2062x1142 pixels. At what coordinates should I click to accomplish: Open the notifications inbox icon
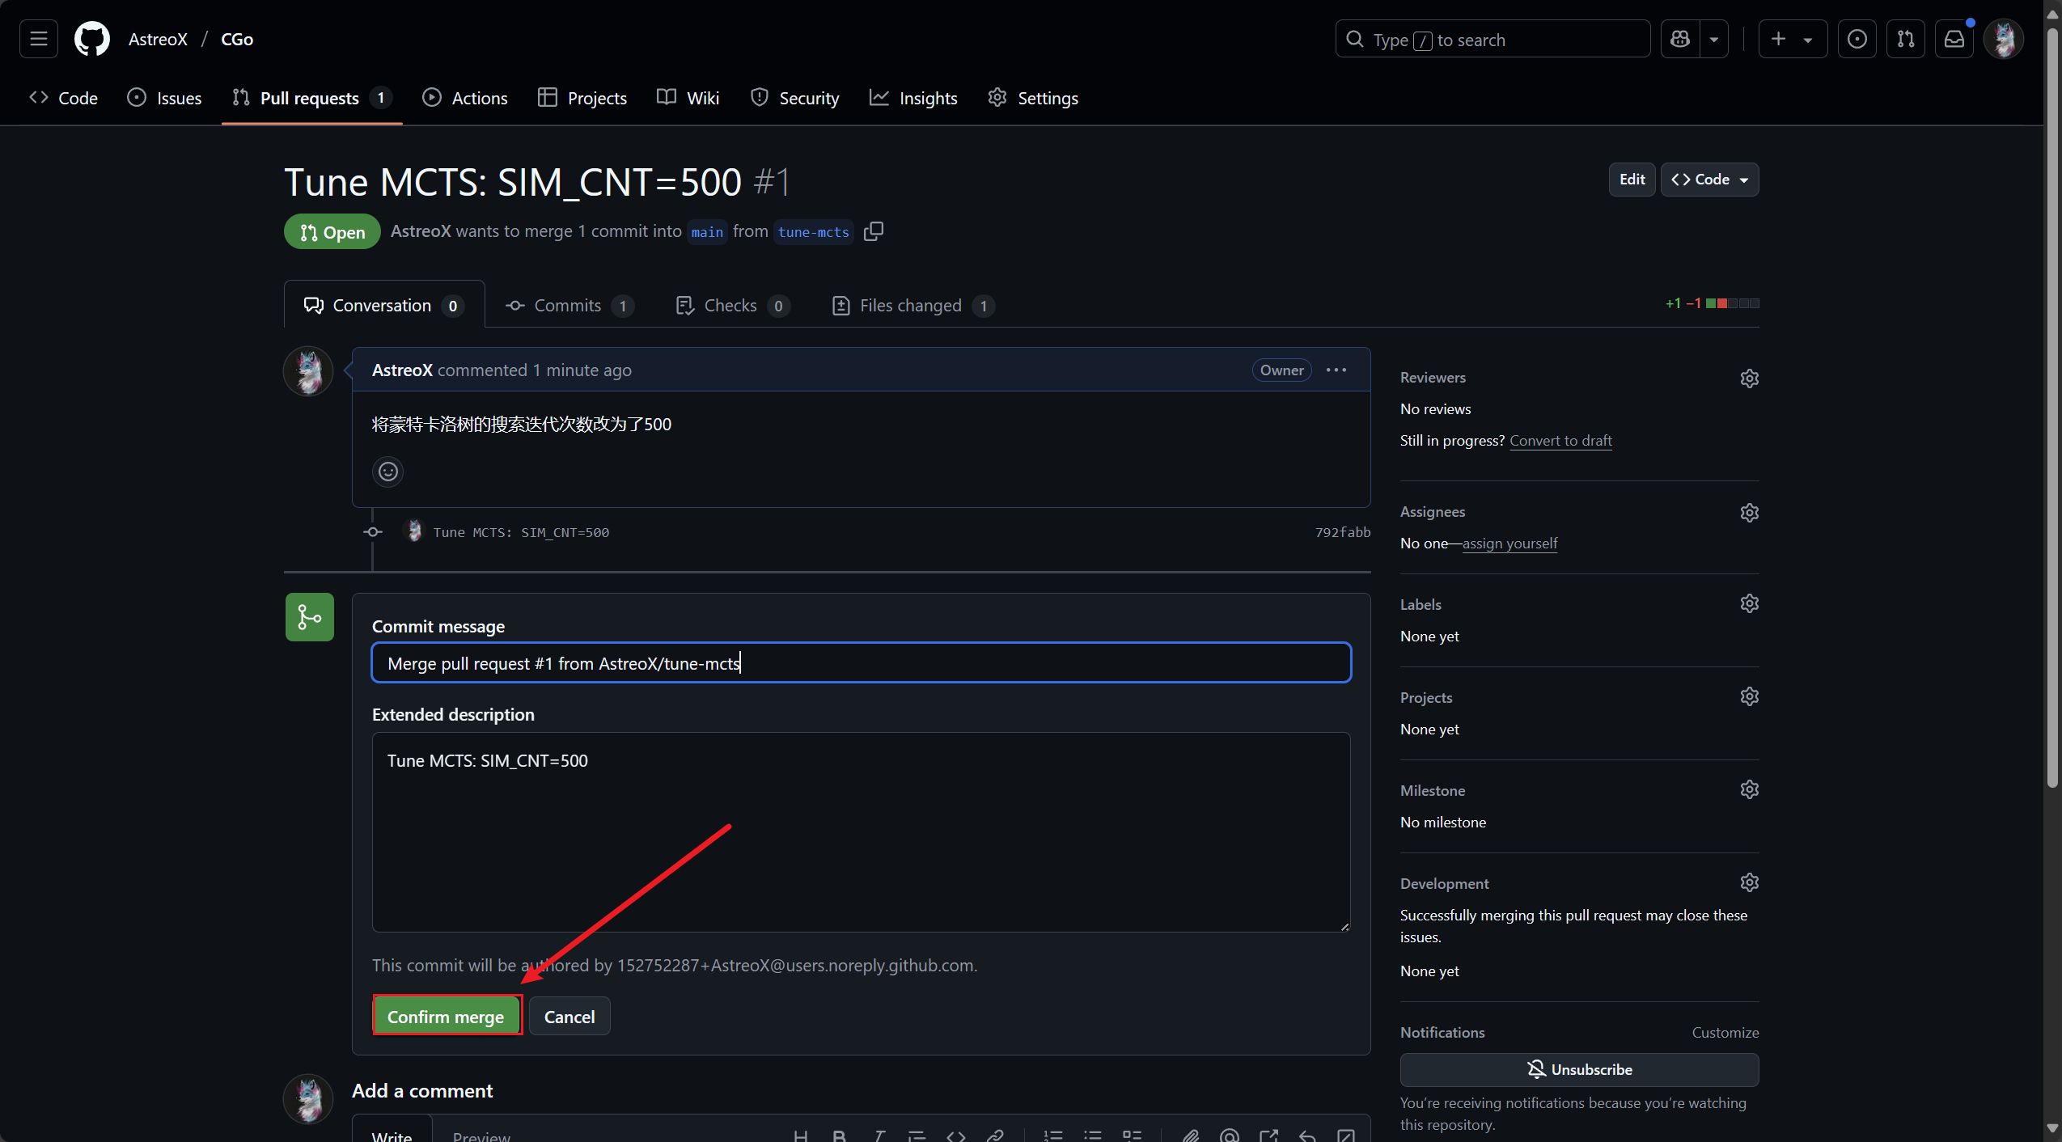pyautogui.click(x=1954, y=39)
